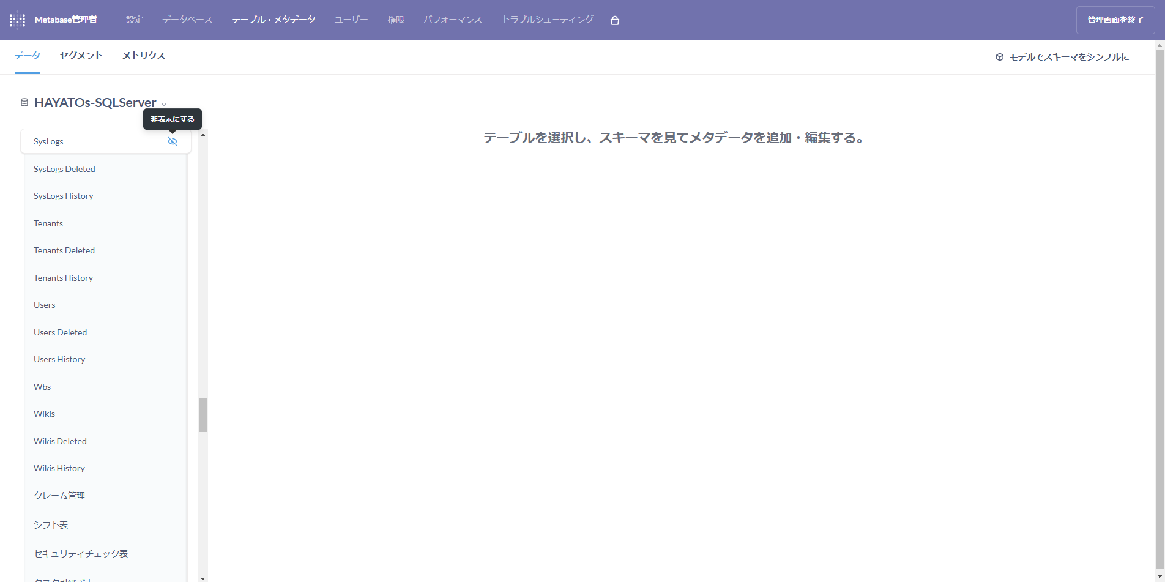The height and width of the screenshot is (582, 1165).
Task: Select the Tenants Deleted table
Action: (x=106, y=250)
